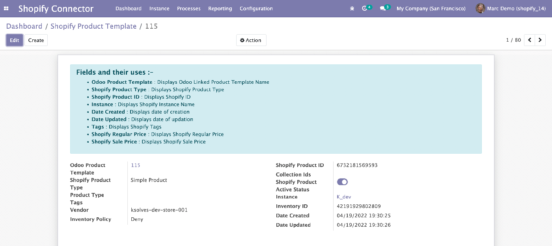The image size is (552, 246).
Task: Click the 'Fields and their uses' heading
Action: (x=115, y=72)
